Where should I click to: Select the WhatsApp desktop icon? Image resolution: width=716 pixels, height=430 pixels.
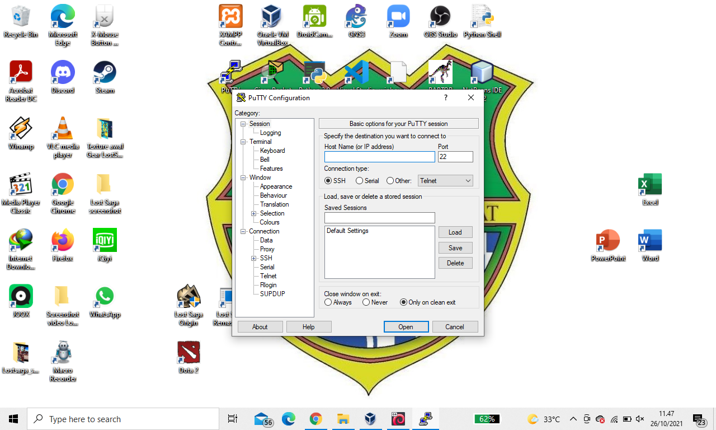[x=105, y=301]
